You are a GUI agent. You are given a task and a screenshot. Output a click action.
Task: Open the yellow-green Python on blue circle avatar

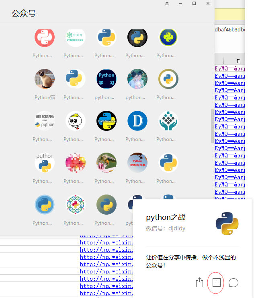pos(168,37)
